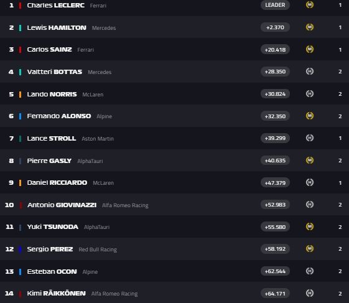Click Bottas's hard tyre icon

click(x=310, y=72)
